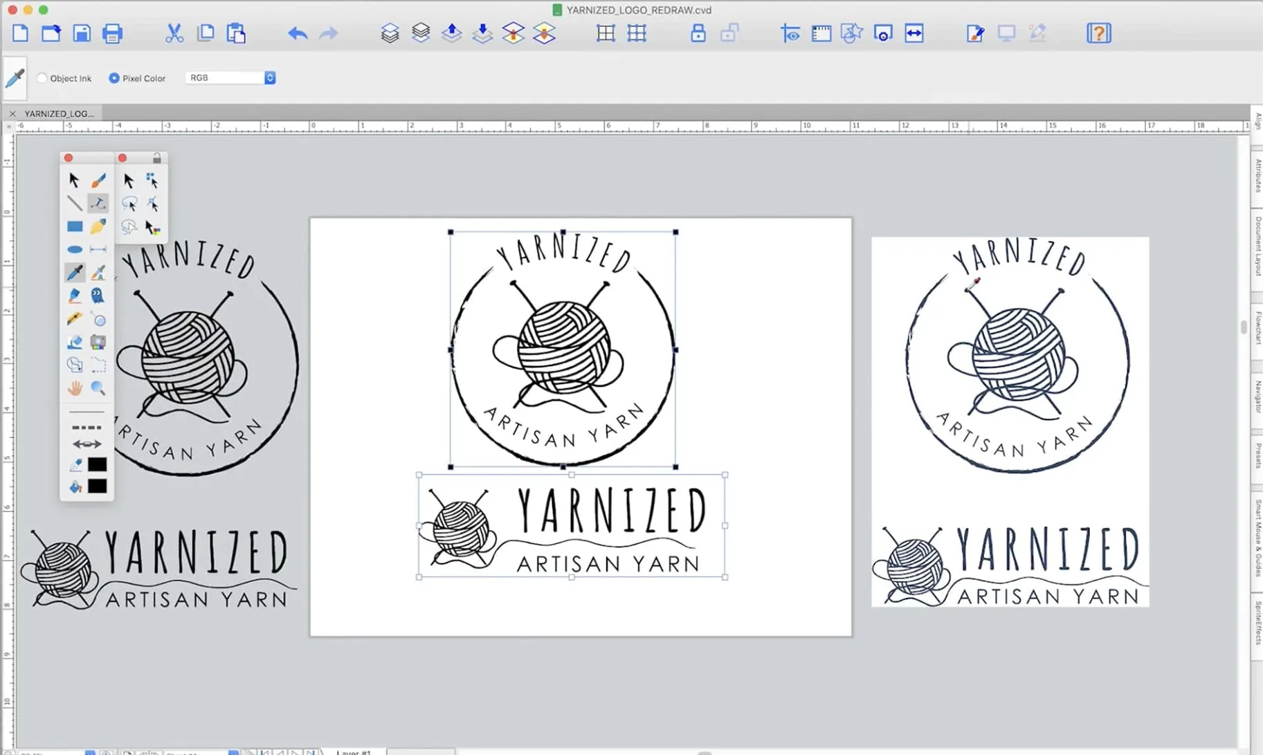Select the Rectangle tool in the toolbox
This screenshot has height=755, width=1263.
[75, 226]
